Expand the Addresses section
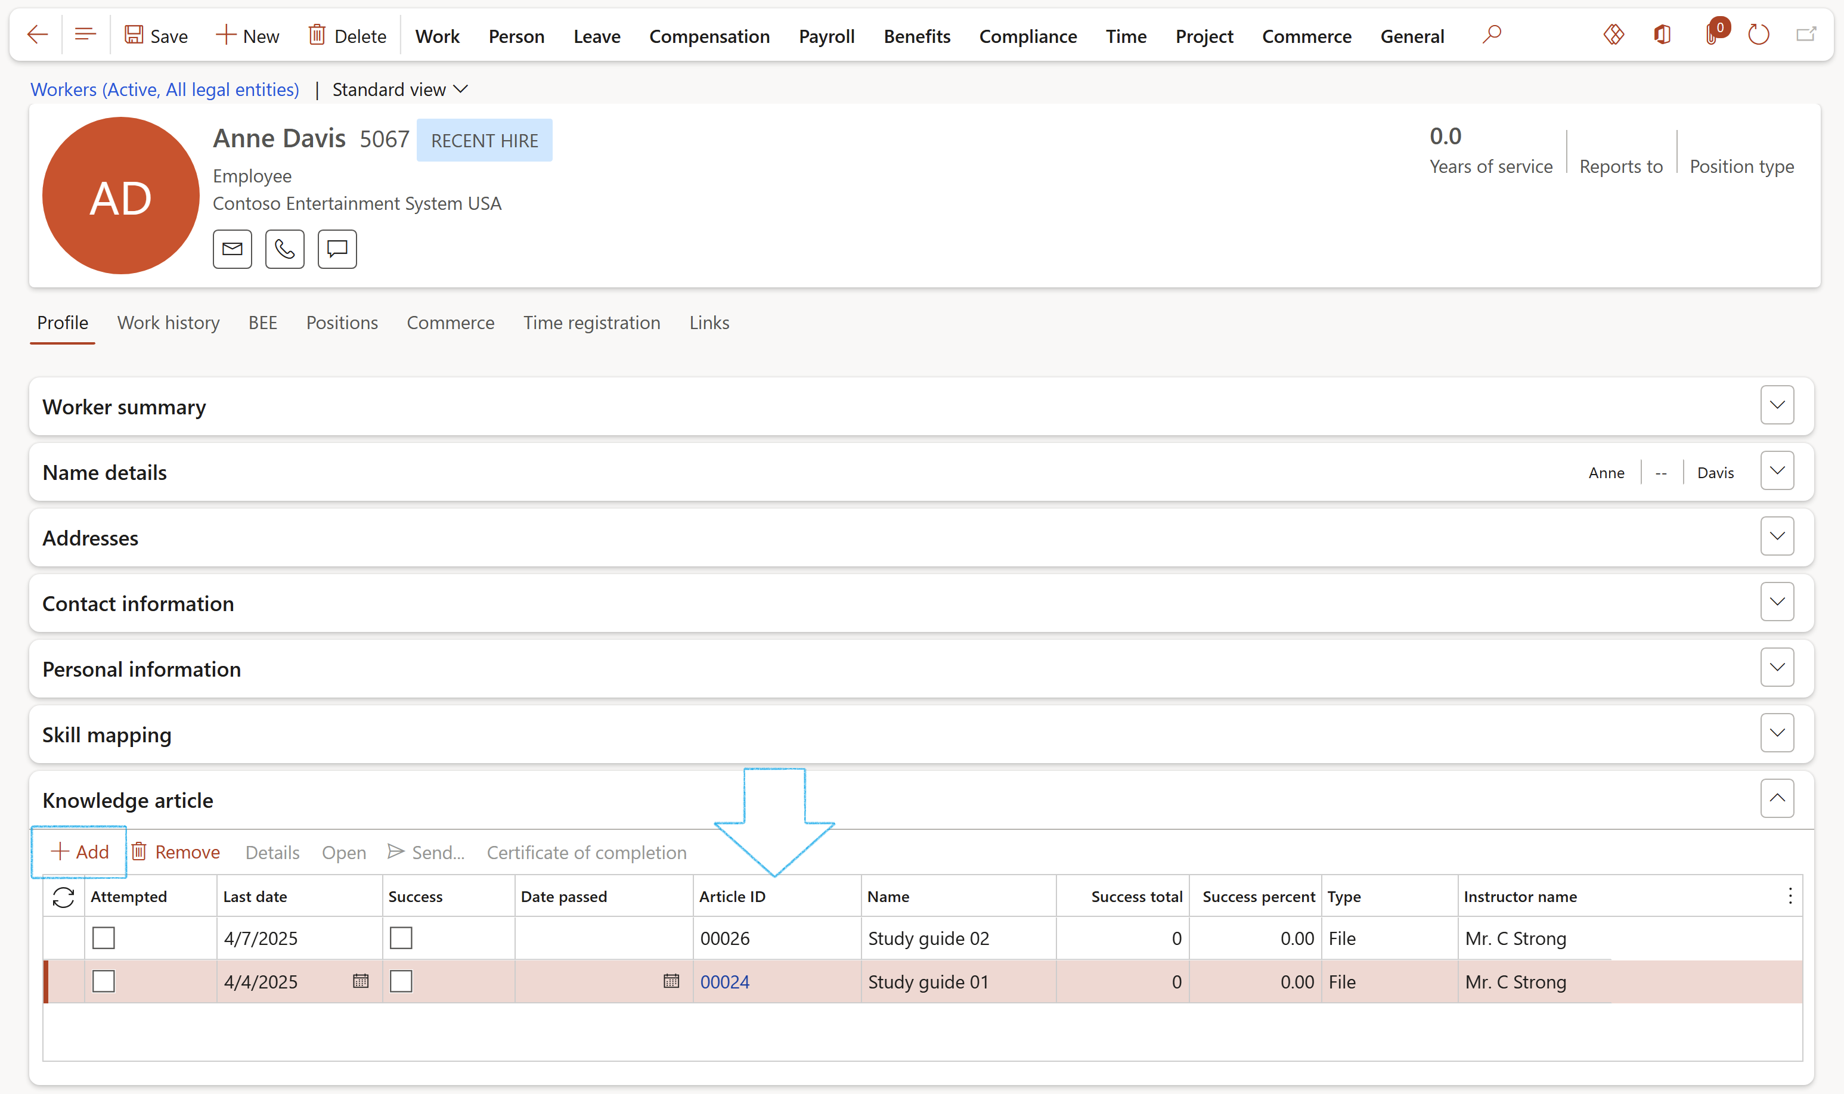The image size is (1844, 1094). (x=1777, y=536)
